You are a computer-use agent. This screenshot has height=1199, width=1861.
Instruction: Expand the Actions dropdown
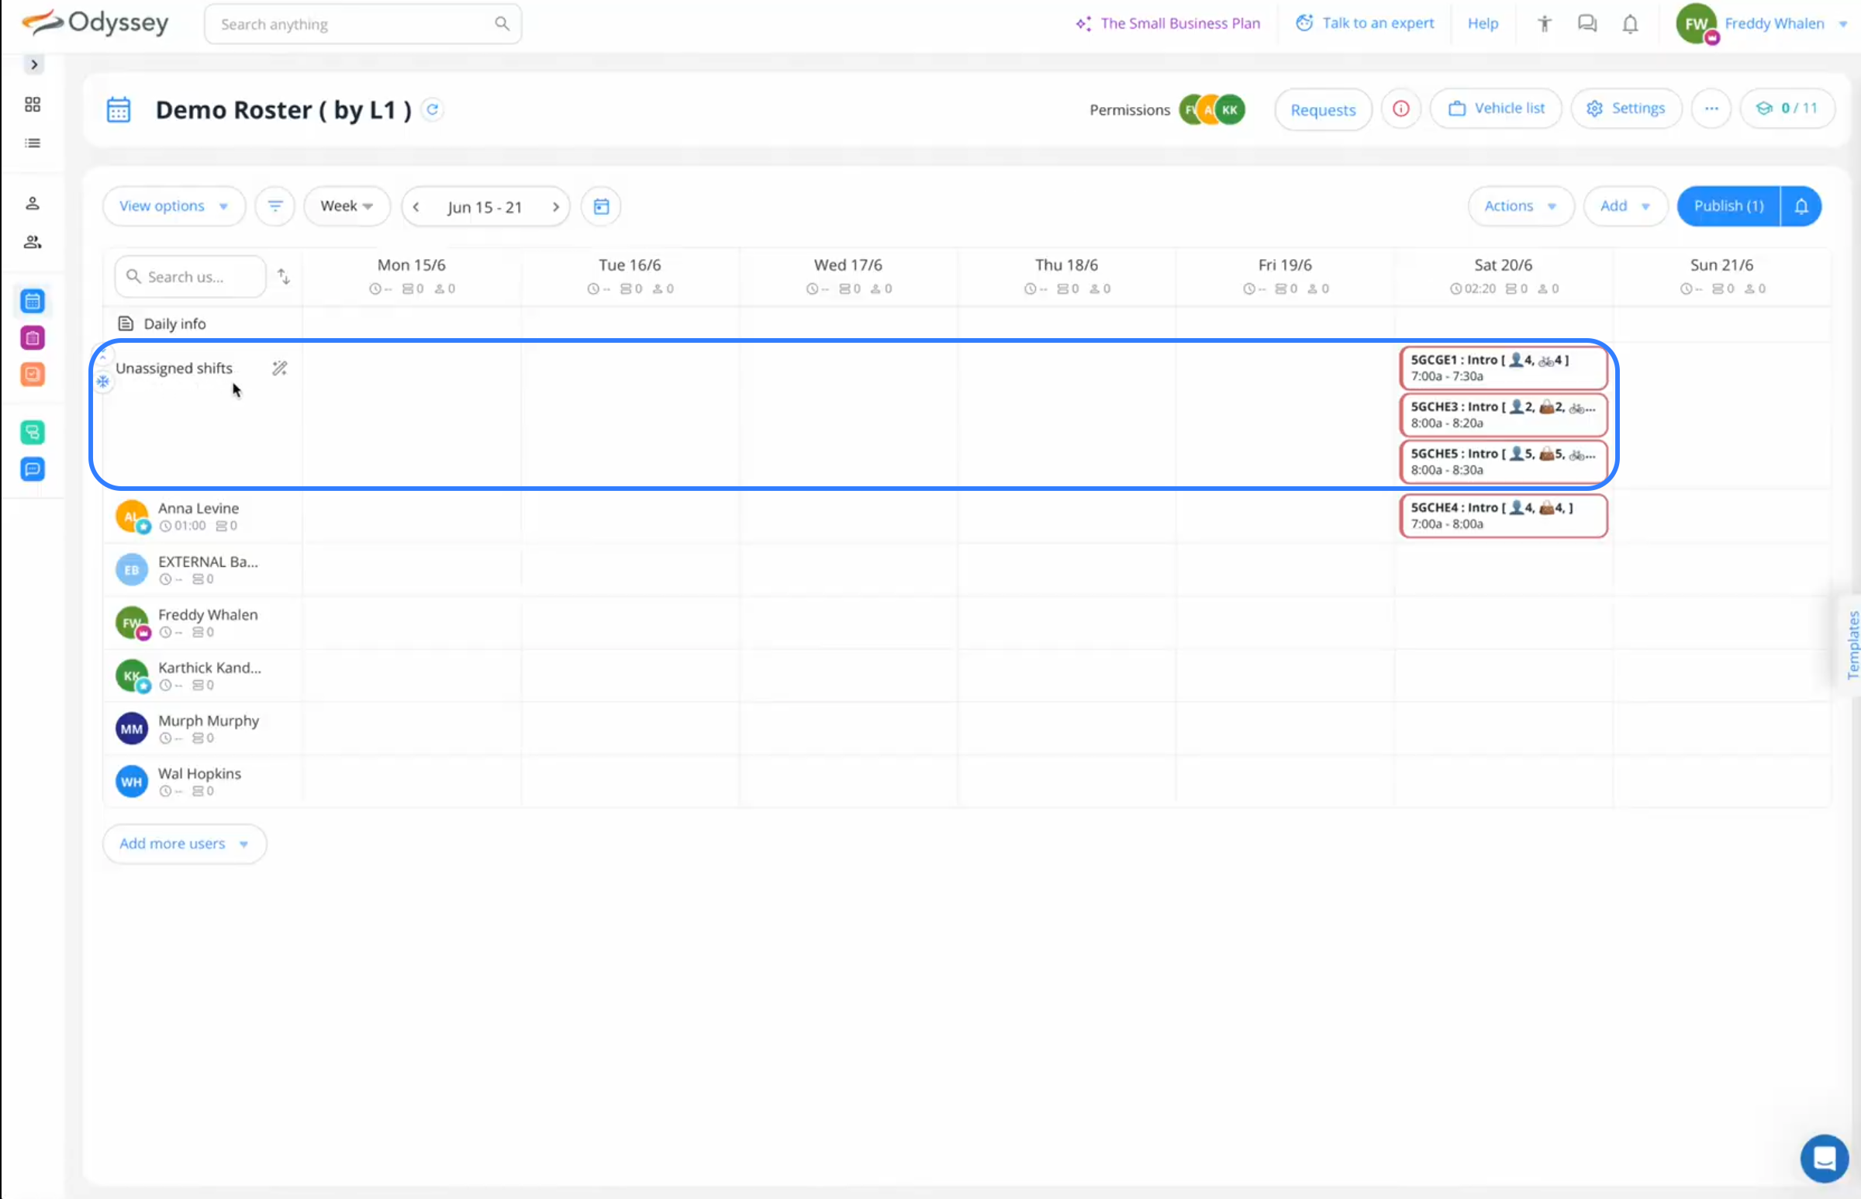1520,206
